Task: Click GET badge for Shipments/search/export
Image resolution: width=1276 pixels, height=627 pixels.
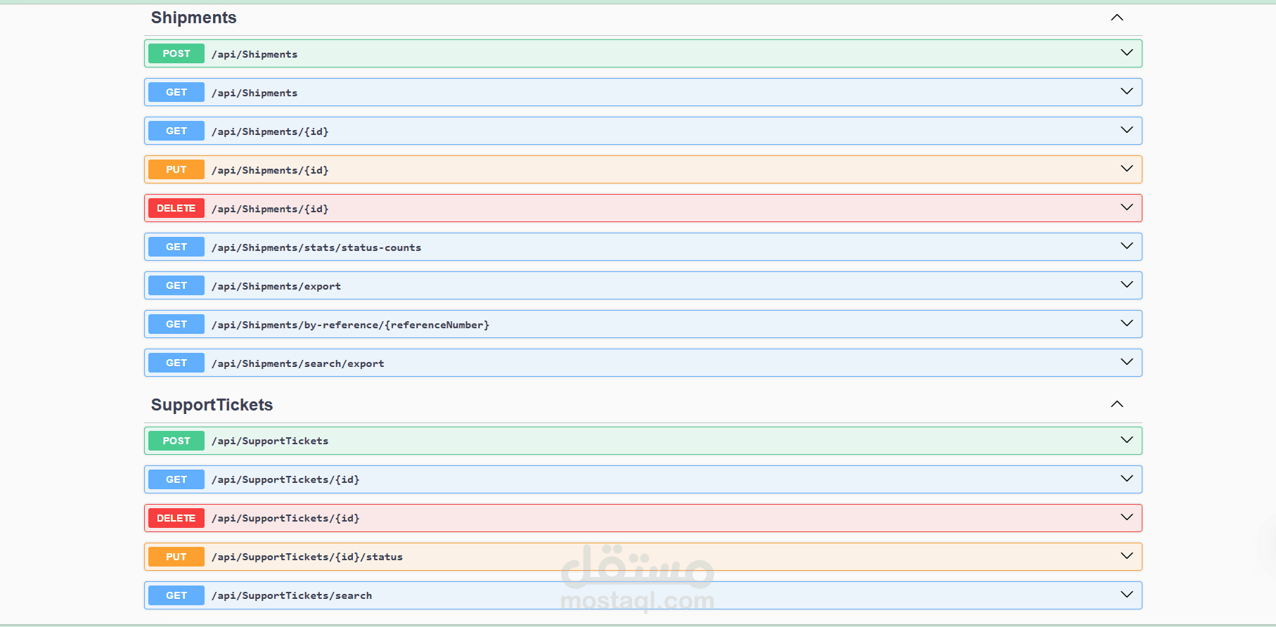Action: point(176,363)
